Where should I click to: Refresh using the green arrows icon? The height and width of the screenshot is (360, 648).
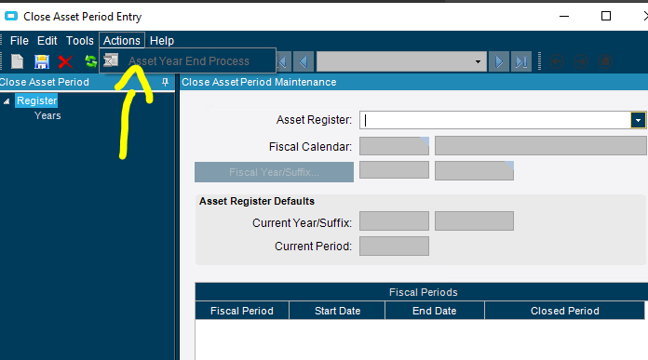point(90,61)
